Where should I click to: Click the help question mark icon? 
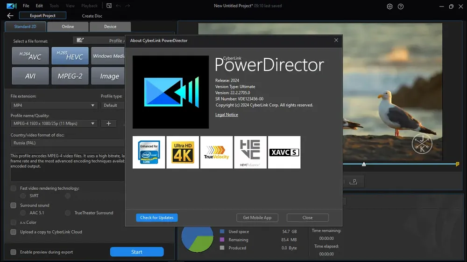click(x=401, y=6)
